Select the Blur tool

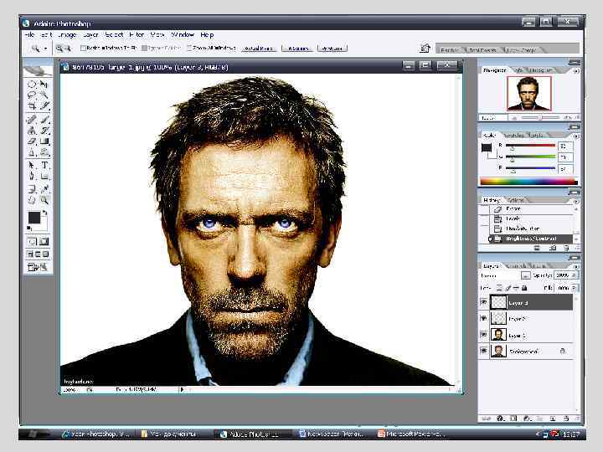(x=32, y=152)
